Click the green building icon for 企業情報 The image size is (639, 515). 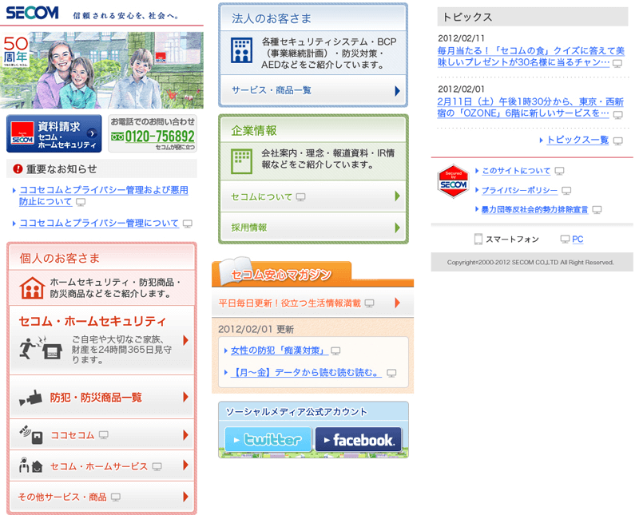[x=241, y=160]
